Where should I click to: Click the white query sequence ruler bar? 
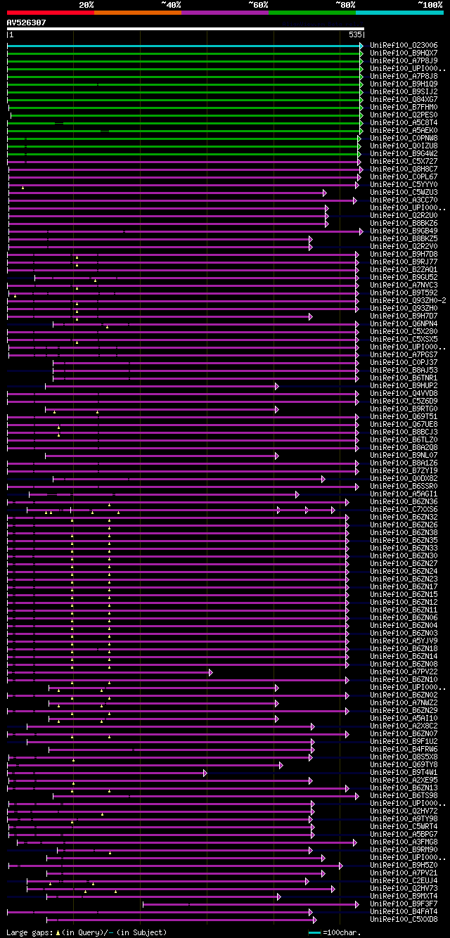pyautogui.click(x=186, y=29)
